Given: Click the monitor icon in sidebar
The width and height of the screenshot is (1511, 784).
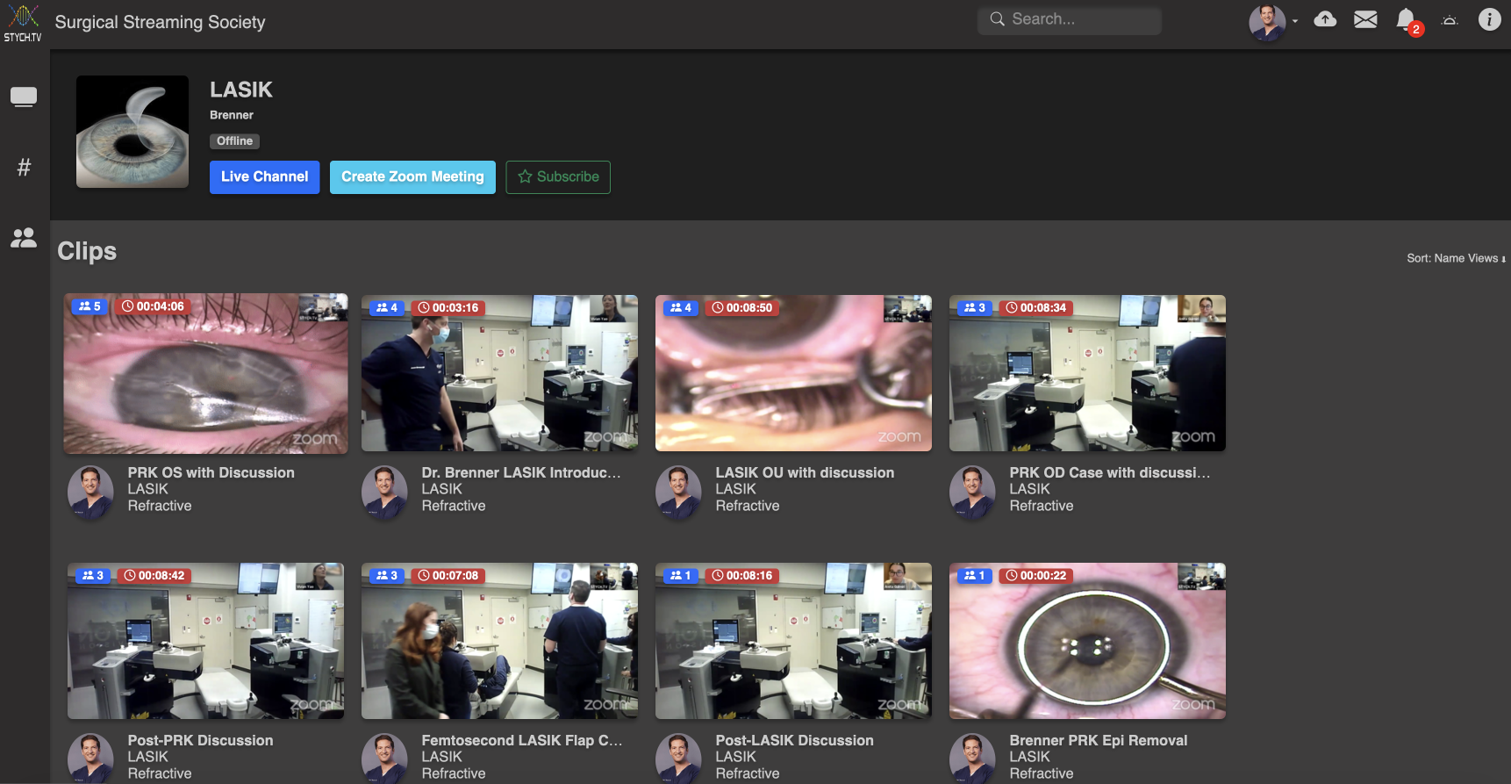Looking at the screenshot, I should [x=24, y=97].
